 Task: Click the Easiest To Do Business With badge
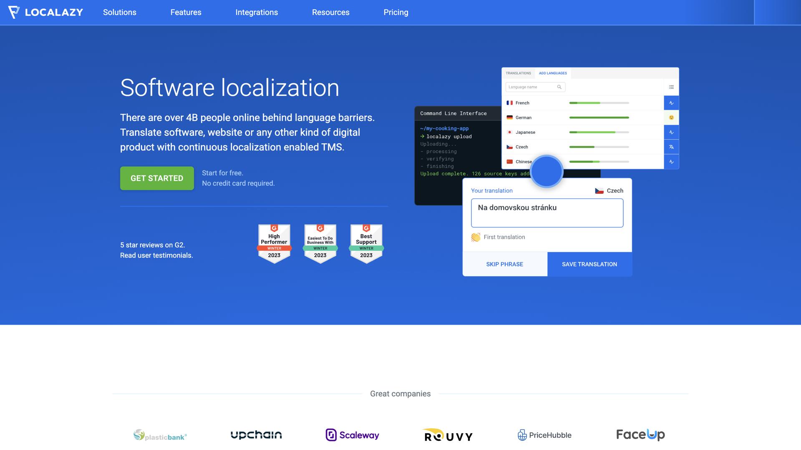[320, 244]
